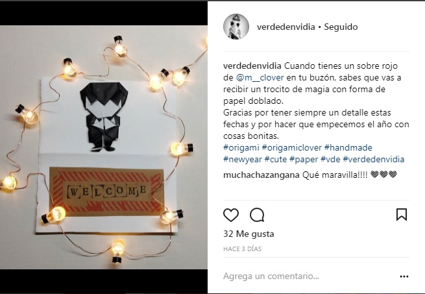Open comments with the speech bubble icon
This screenshot has width=425, height=294.
257,215
